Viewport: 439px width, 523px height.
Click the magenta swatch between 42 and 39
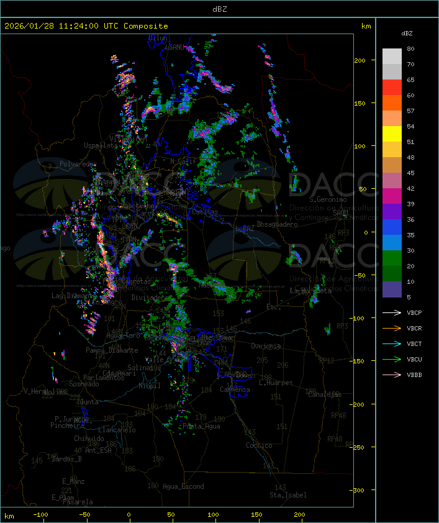coord(392,196)
